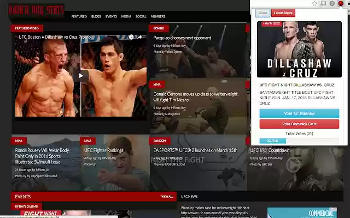Image resolution: width=350 pixels, height=218 pixels.
Task: Open the Chrome hamburger menu
Action: coord(348,4)
